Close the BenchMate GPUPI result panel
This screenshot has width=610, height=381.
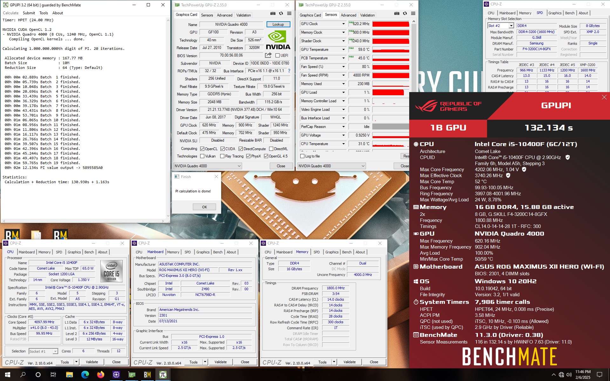click(x=604, y=97)
